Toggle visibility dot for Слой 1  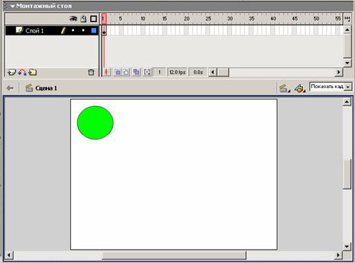point(73,30)
